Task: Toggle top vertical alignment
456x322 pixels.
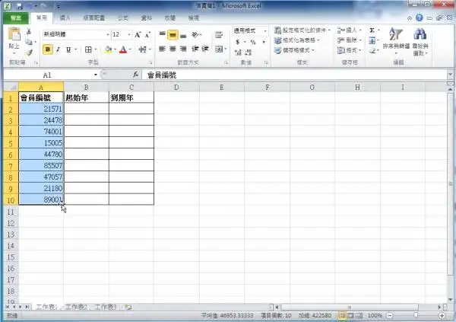Action: coord(163,35)
